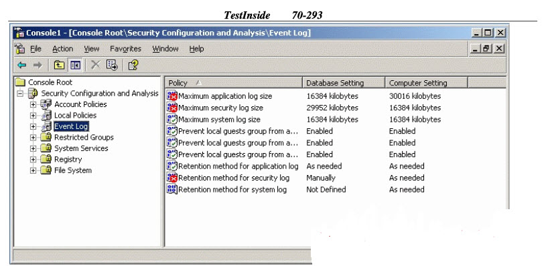Toggle Show/Hide Console Tree toolbar icon

[75, 65]
